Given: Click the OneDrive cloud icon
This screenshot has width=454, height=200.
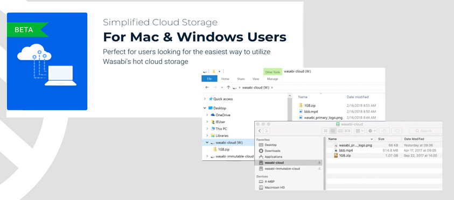Looking at the screenshot, I should click(x=213, y=115).
